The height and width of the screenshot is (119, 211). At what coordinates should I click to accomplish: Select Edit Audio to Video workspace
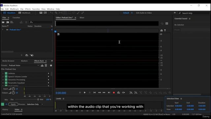tap(144, 13)
